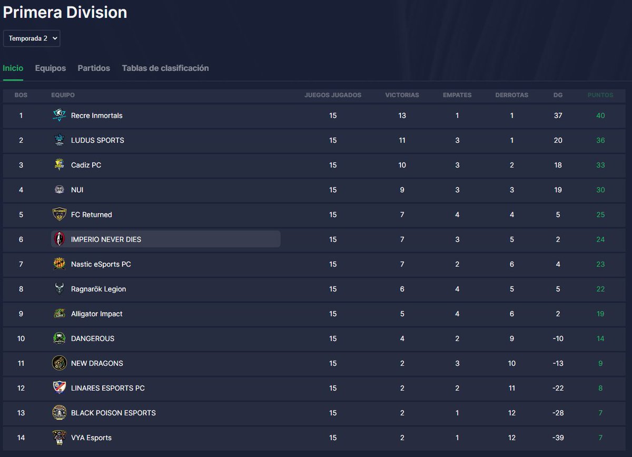Open the IMPERIO NEVER DIES team link

click(106, 239)
